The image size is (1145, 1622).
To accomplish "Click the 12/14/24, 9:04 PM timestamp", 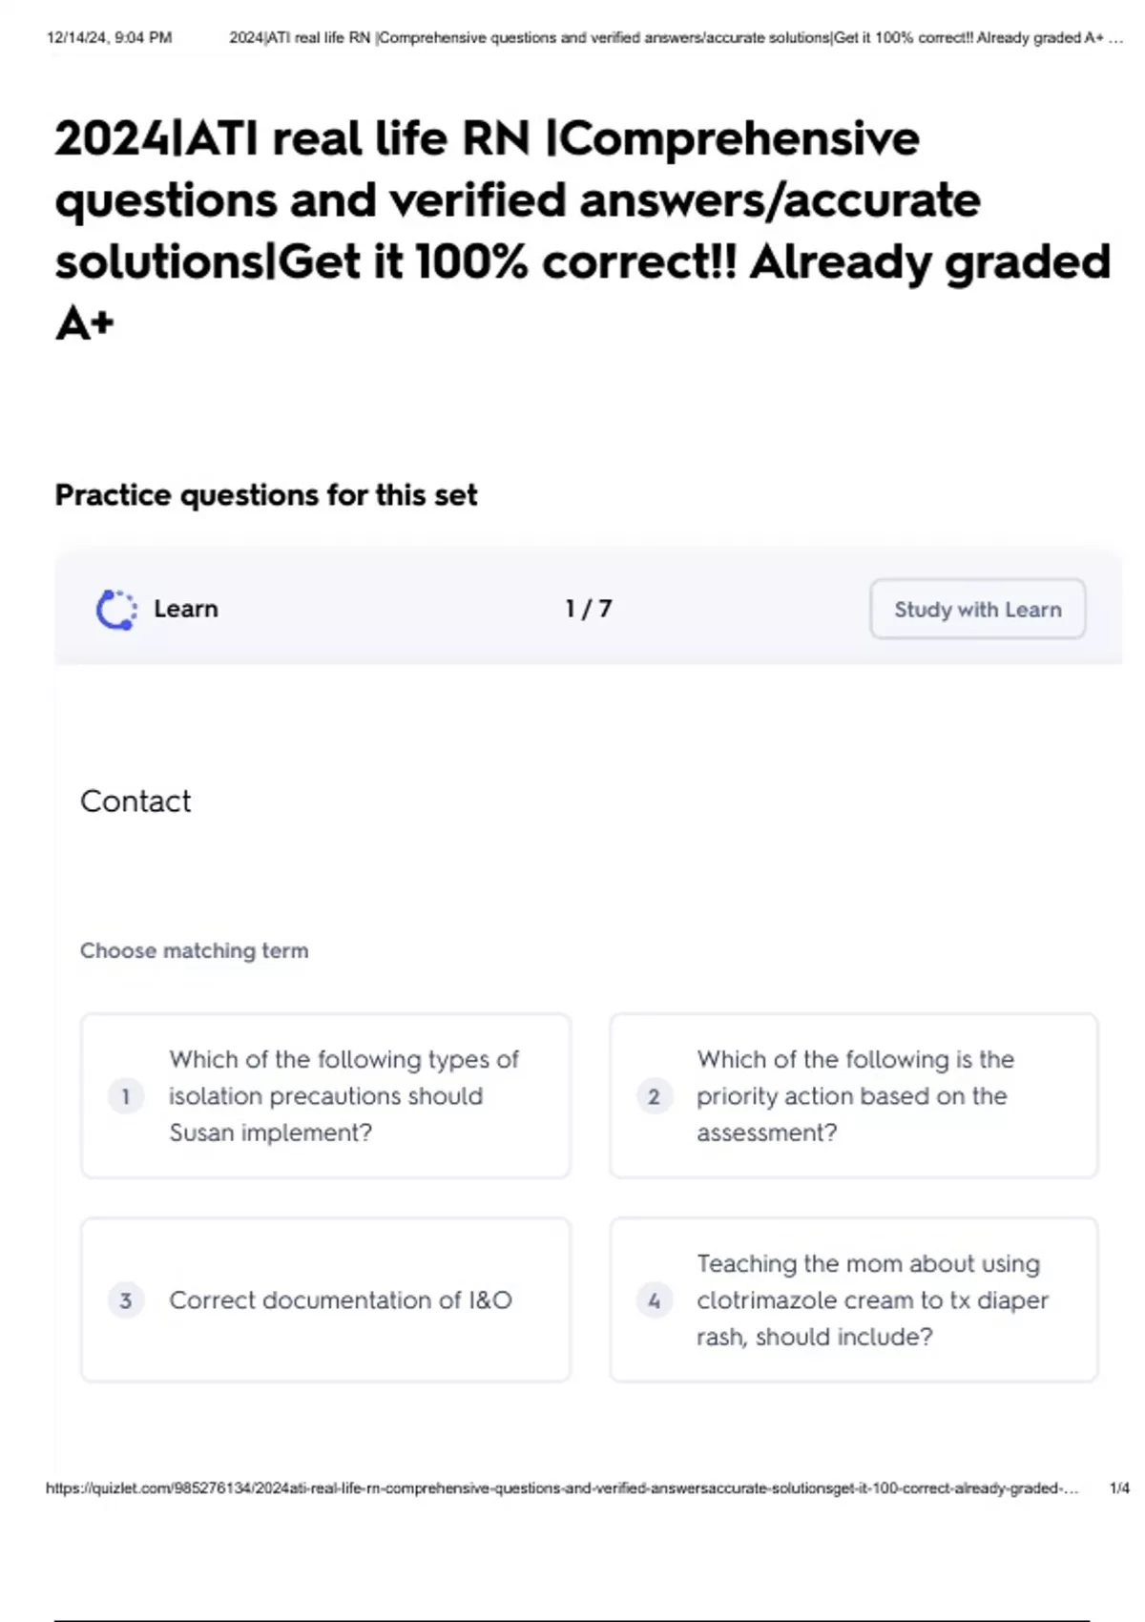I will point(109,38).
